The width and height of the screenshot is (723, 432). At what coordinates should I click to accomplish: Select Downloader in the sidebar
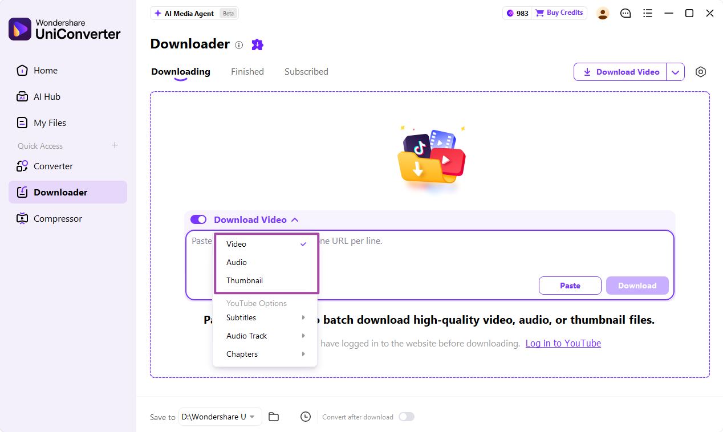coord(68,192)
